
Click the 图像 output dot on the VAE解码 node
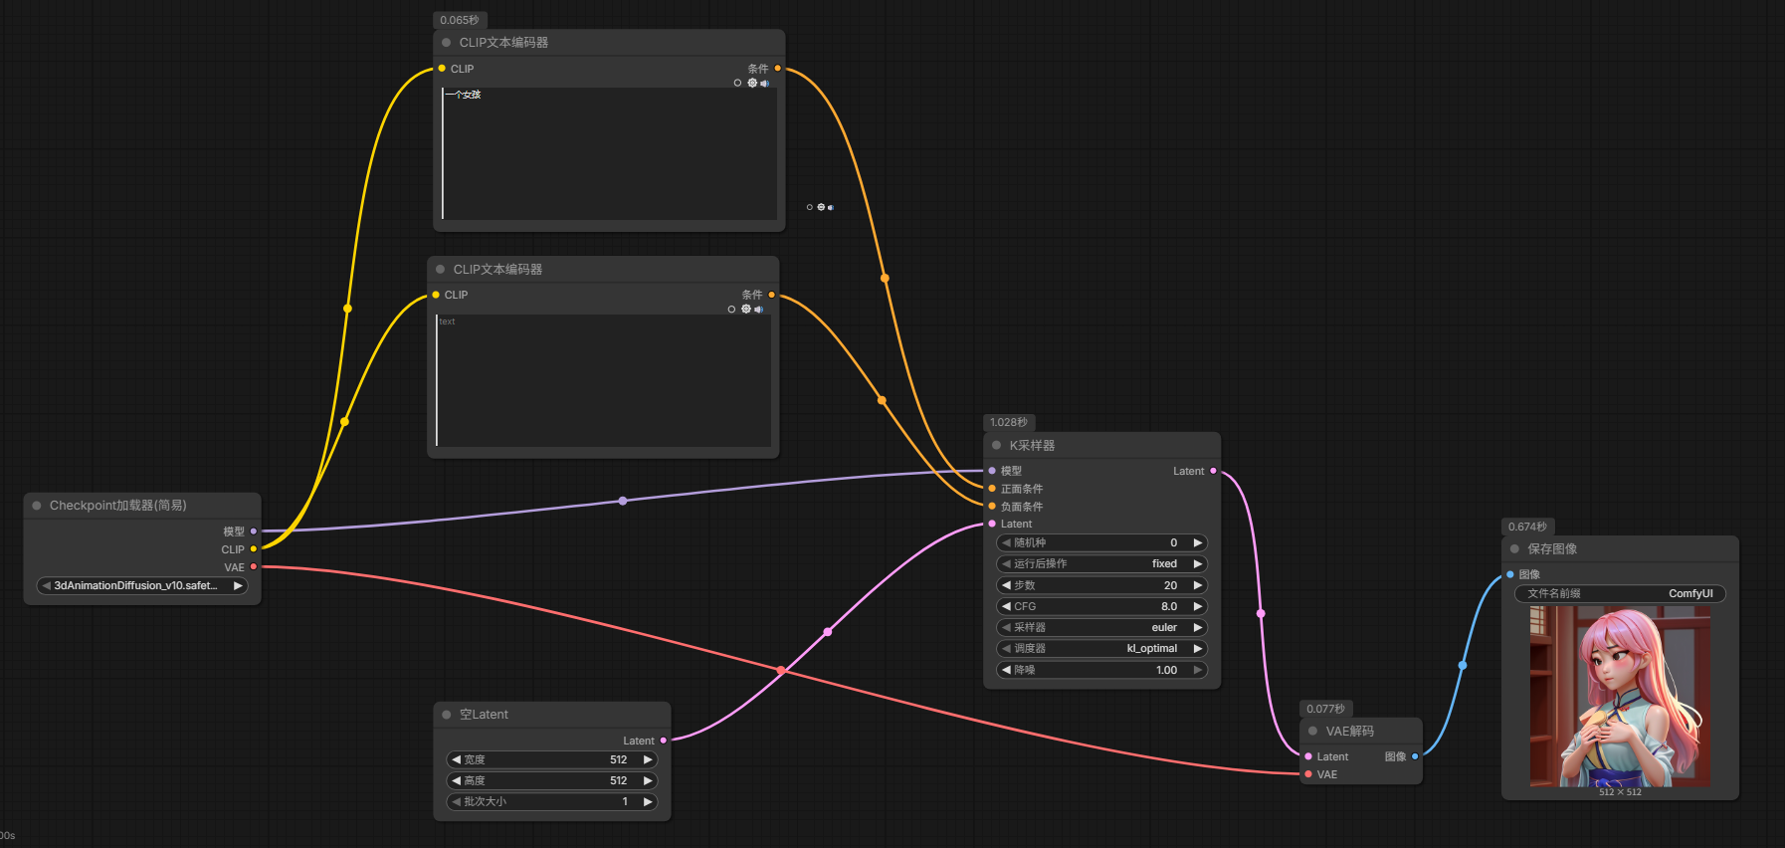pos(1415,756)
